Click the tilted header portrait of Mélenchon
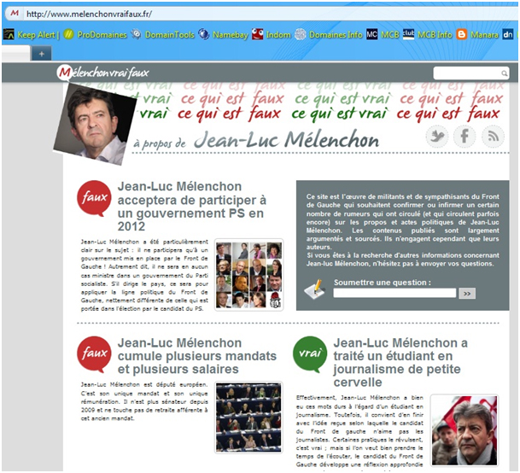The width and height of the screenshot is (520, 473). [x=96, y=125]
